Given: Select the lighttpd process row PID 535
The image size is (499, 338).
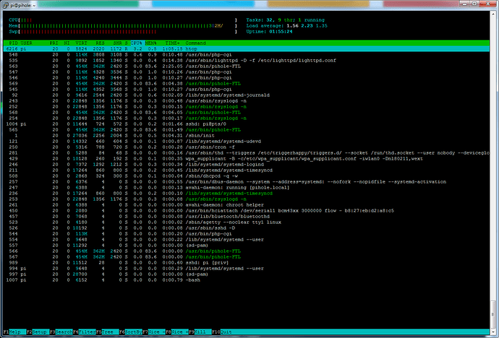Looking at the screenshot, I should coord(247,61).
